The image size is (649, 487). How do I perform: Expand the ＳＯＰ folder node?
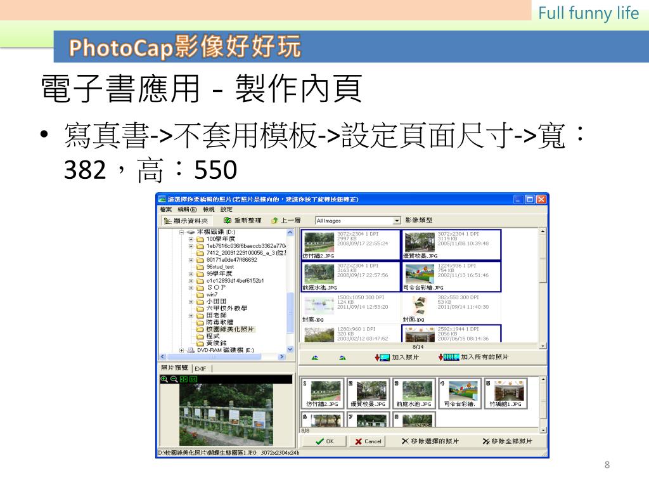pyautogui.click(x=191, y=287)
